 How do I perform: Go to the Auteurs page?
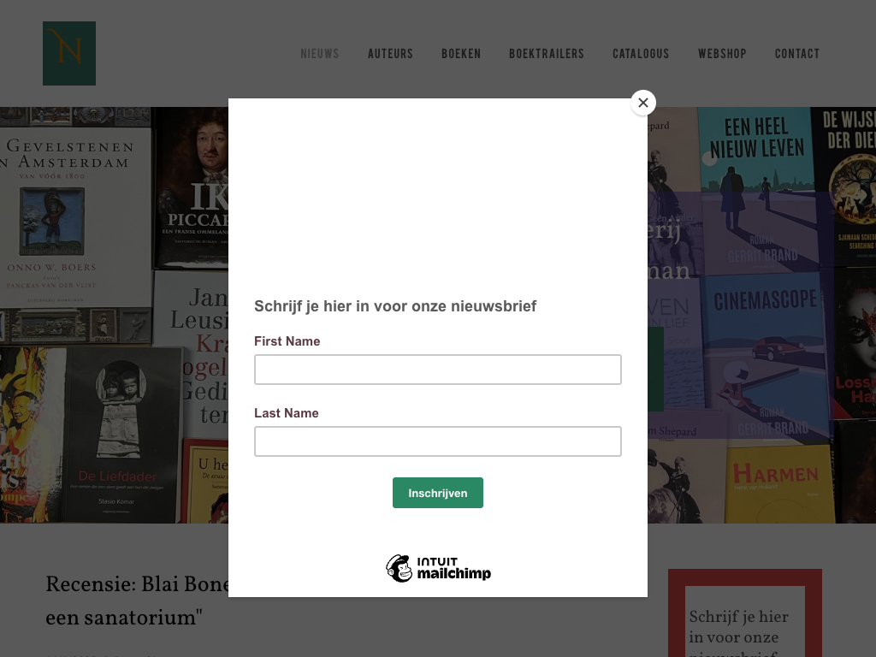click(x=390, y=54)
